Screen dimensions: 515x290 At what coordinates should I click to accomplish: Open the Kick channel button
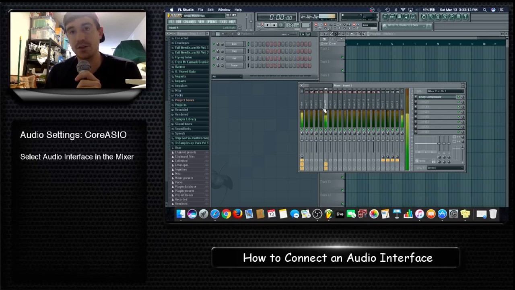(235, 44)
